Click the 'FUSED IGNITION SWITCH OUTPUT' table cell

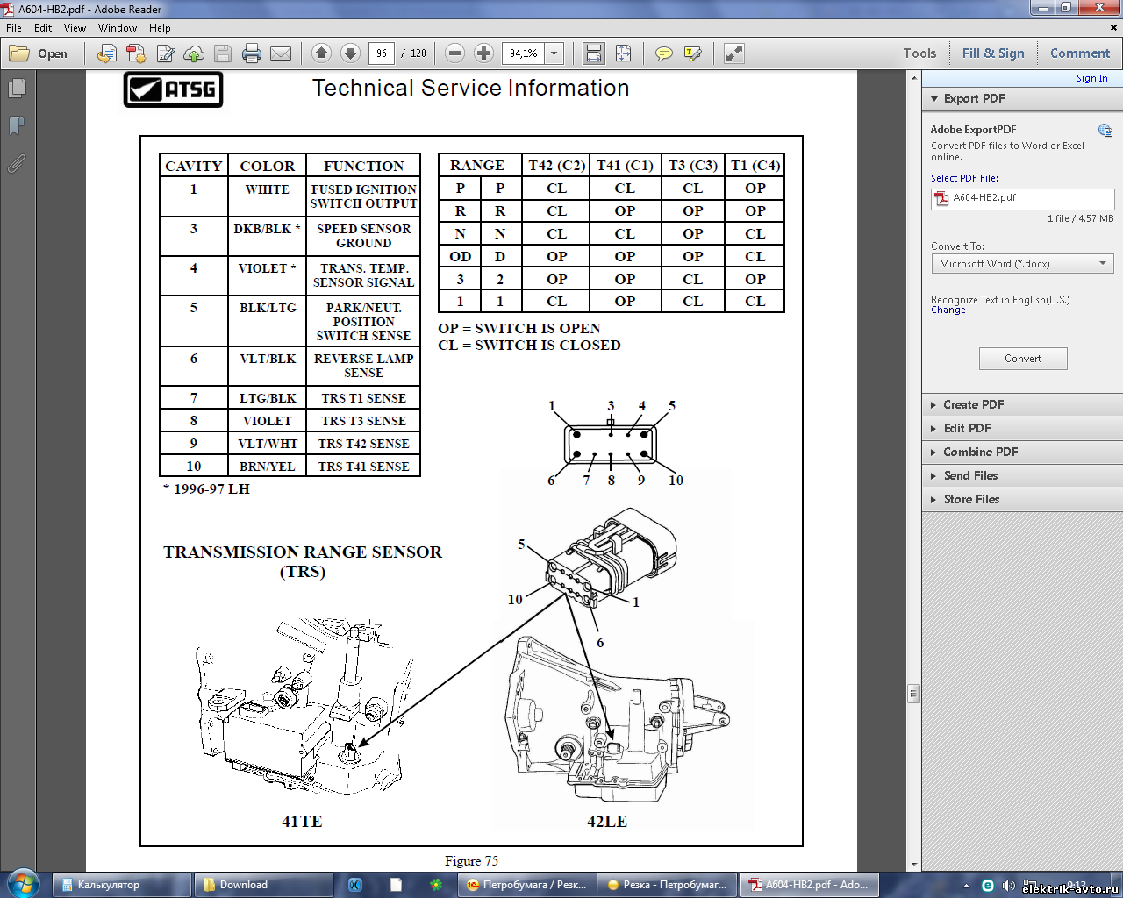pos(363,196)
